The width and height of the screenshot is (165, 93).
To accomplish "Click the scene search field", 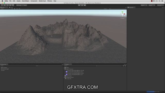I will click(x=117, y=9).
